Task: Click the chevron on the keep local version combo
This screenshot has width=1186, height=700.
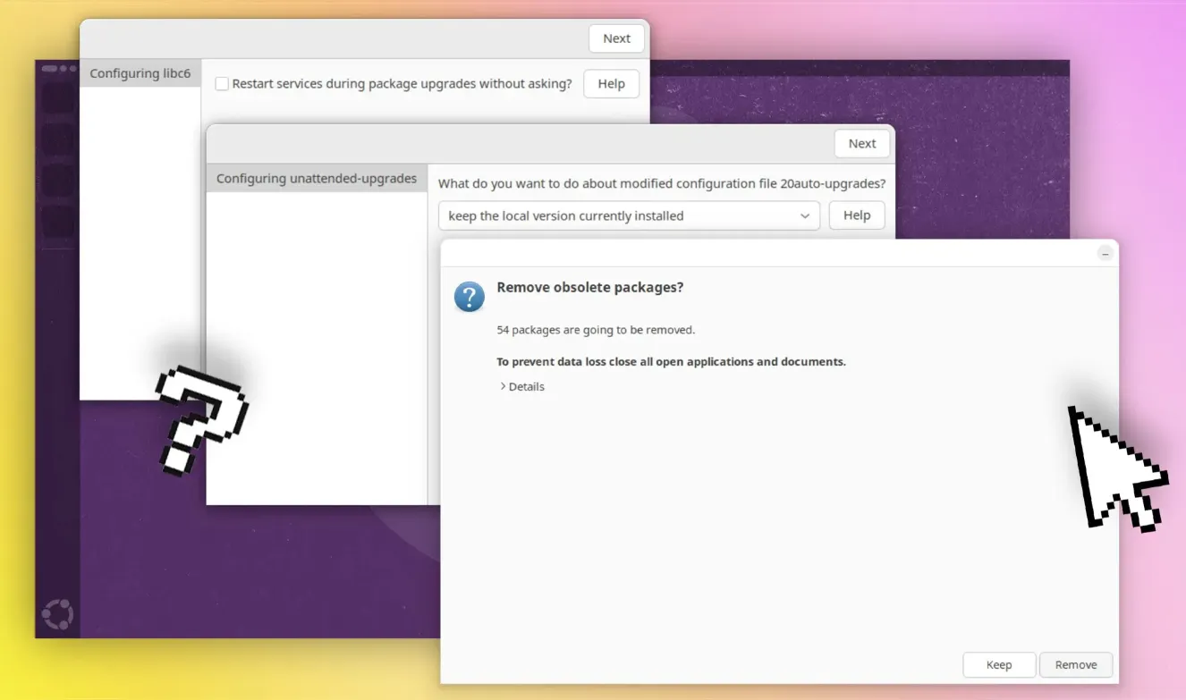Action: click(804, 215)
